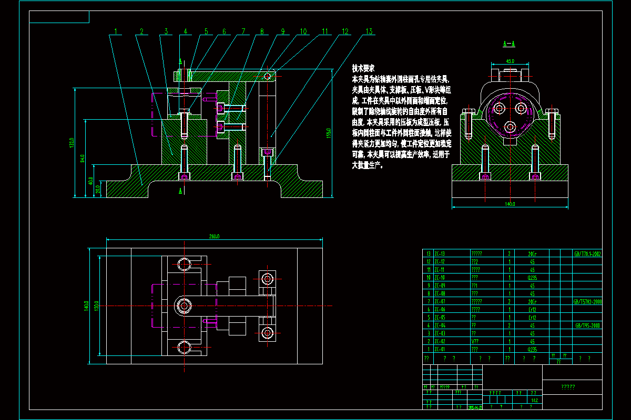Click ZC-01 in the parts list
The image size is (631, 420).
click(x=440, y=349)
